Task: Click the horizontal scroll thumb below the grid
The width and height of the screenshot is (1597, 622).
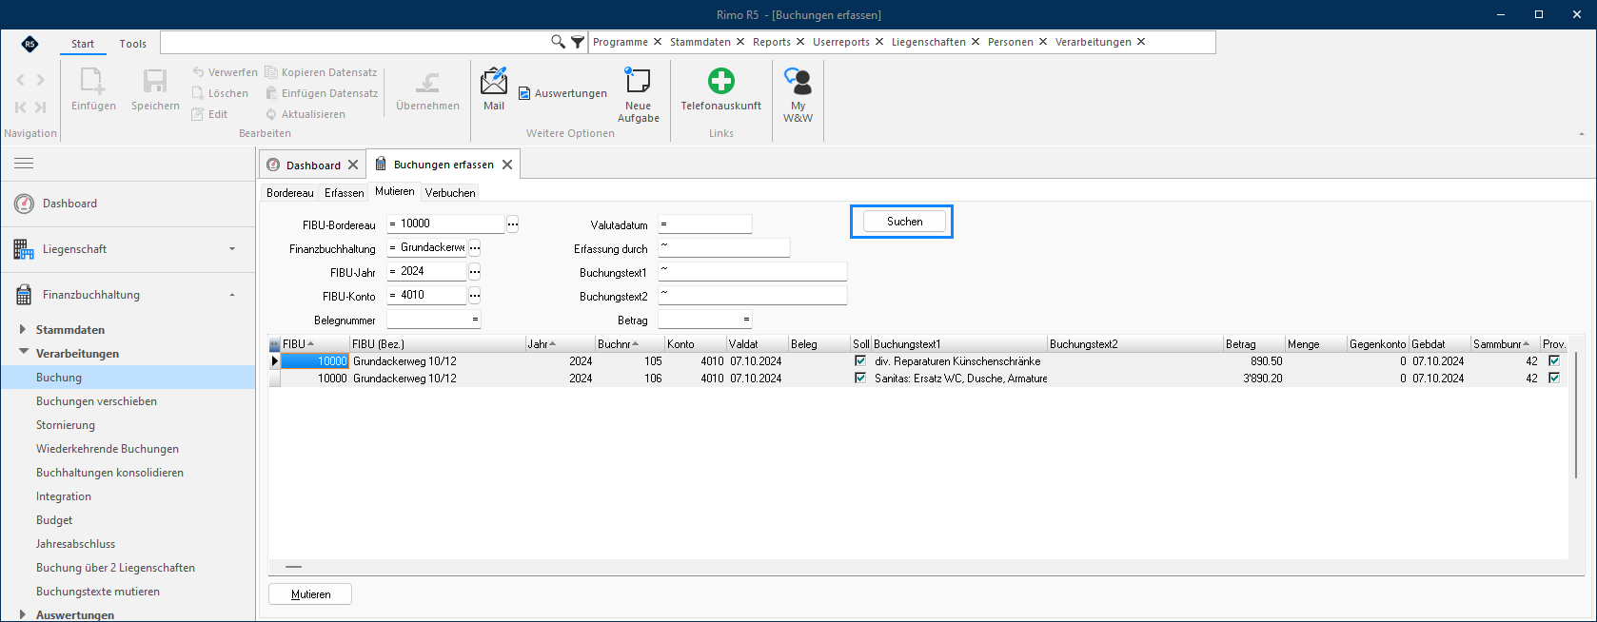Action: [x=293, y=567]
